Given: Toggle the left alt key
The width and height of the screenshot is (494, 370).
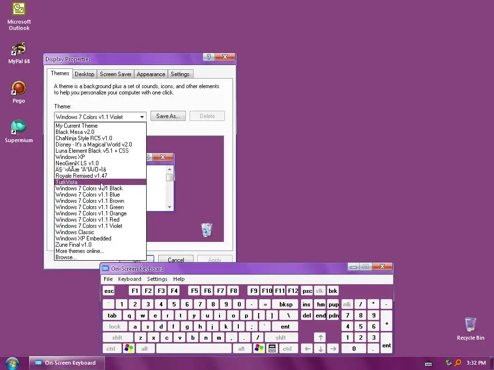Looking at the screenshot, I should tap(144, 349).
